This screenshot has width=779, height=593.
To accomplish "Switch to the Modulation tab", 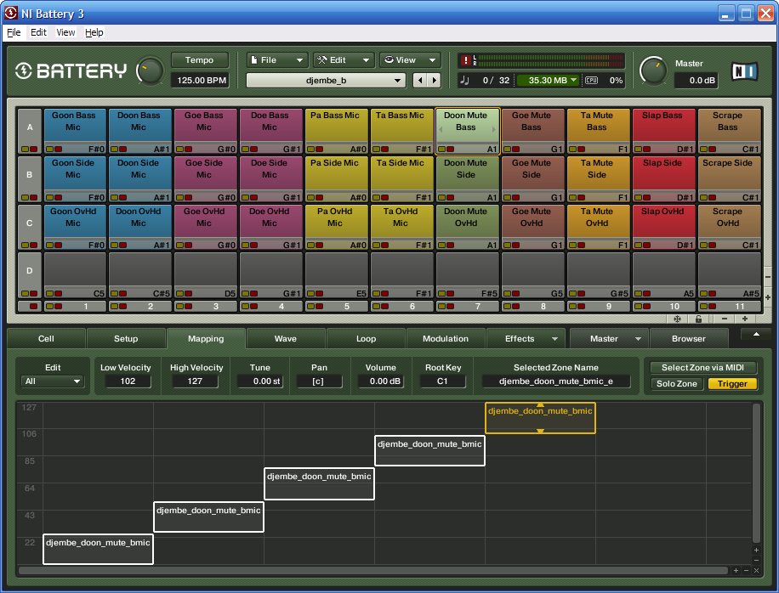I will (x=446, y=339).
